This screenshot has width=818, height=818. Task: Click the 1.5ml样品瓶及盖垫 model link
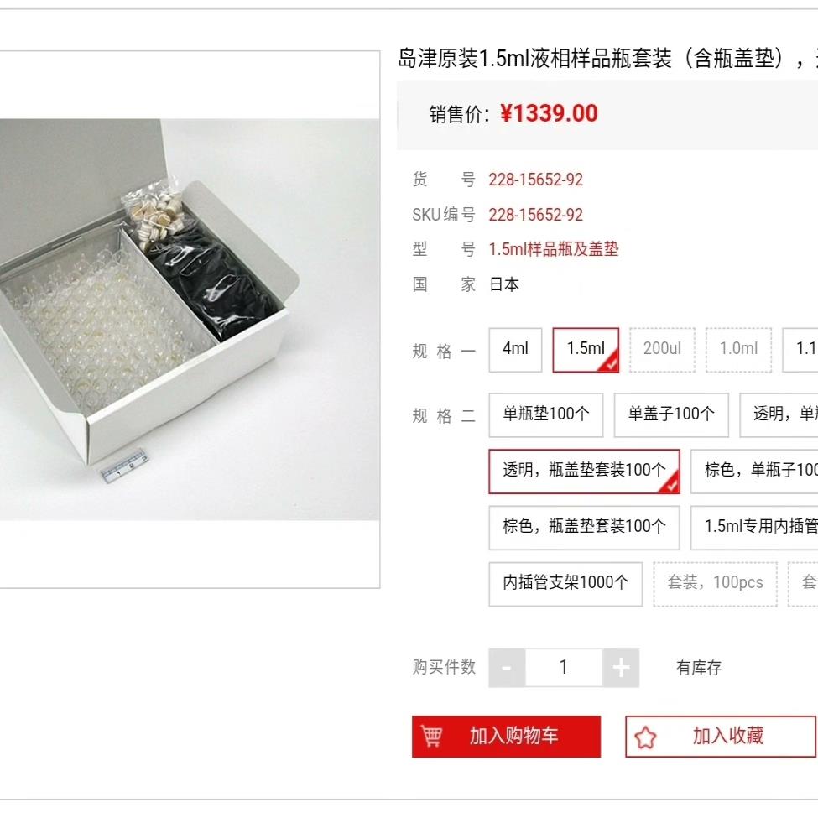[x=554, y=249]
